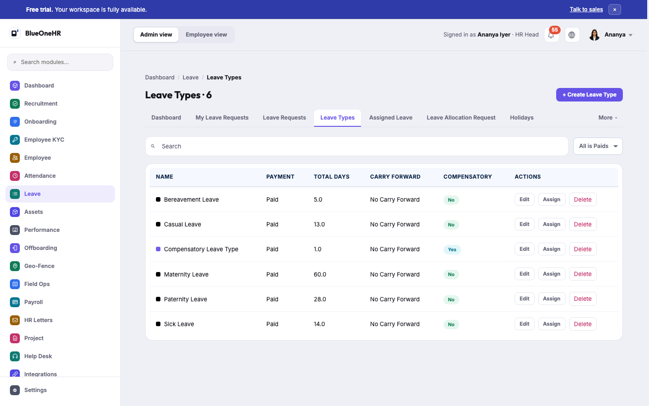Click the Project document icon
This screenshot has width=649, height=406.
[15, 338]
